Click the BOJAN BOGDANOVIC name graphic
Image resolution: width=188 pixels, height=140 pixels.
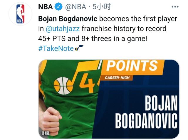click(x=146, y=112)
